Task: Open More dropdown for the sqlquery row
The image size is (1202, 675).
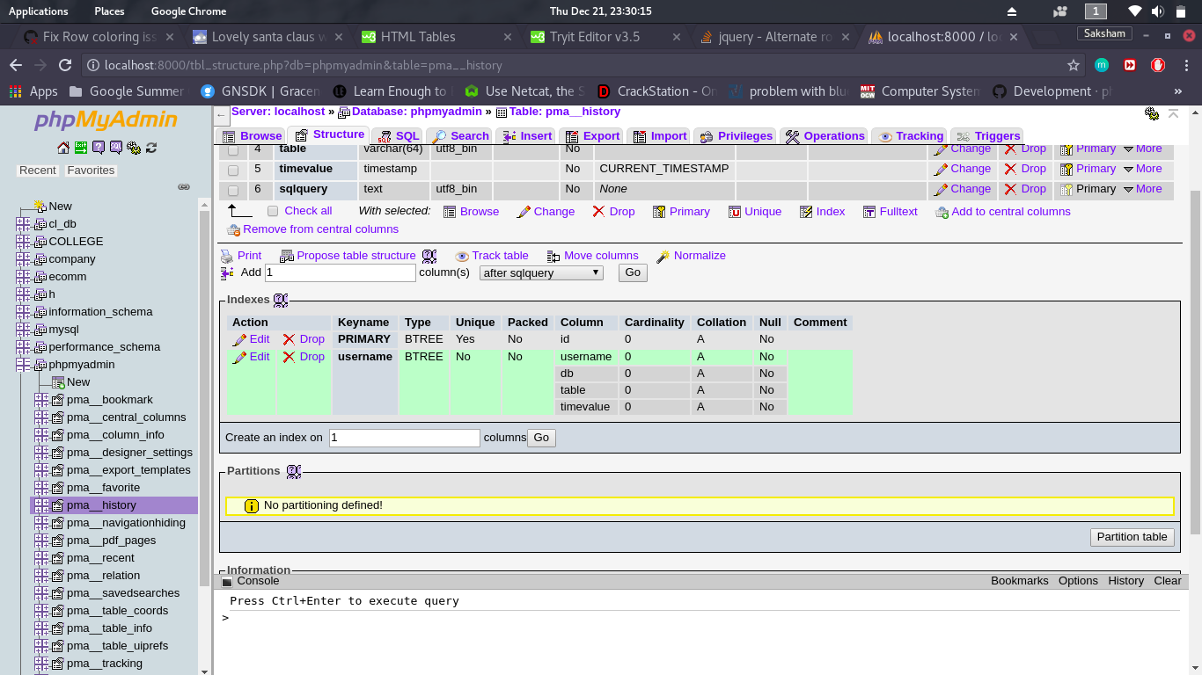Action: [x=1142, y=189]
